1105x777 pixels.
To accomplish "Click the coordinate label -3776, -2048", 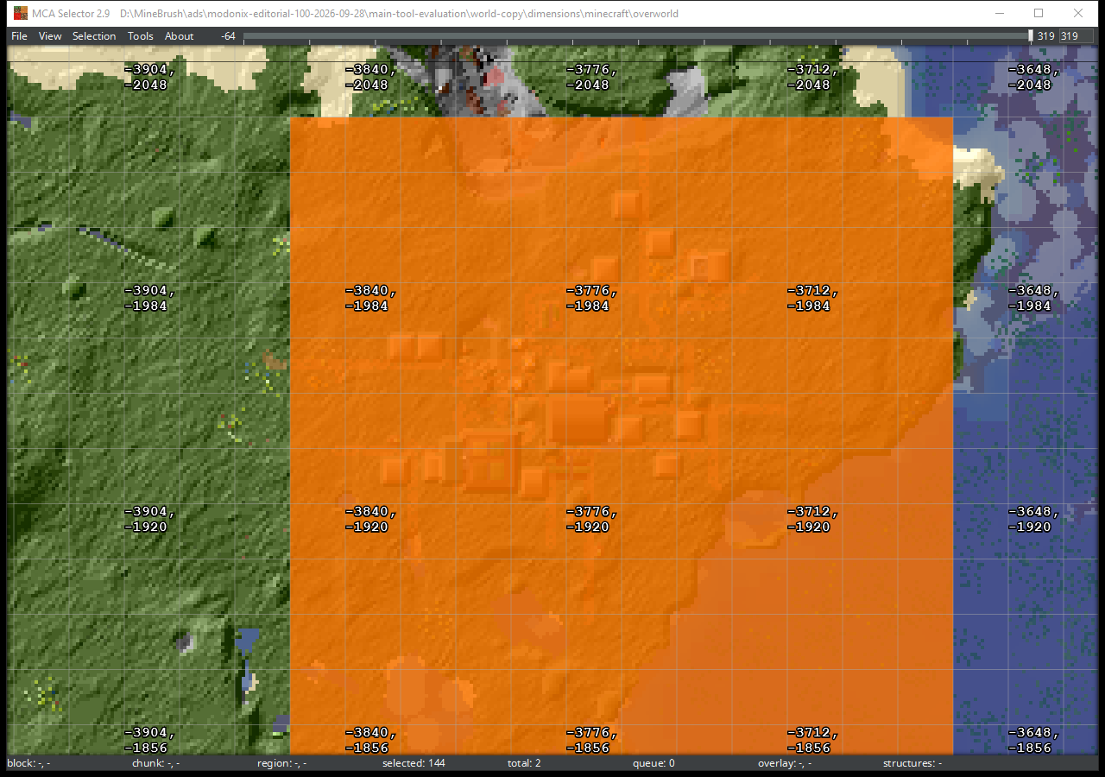I will coord(591,78).
